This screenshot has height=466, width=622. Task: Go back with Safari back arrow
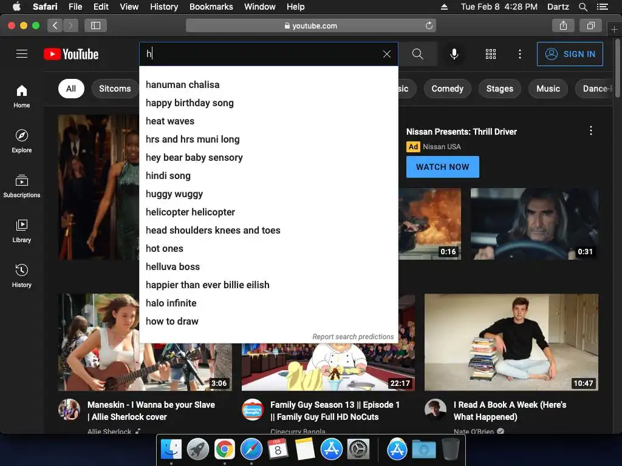[55, 25]
